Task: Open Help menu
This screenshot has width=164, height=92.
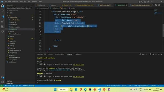Action: pyautogui.click(x=40, y=2)
